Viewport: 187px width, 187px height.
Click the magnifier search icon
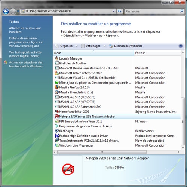point(181,11)
